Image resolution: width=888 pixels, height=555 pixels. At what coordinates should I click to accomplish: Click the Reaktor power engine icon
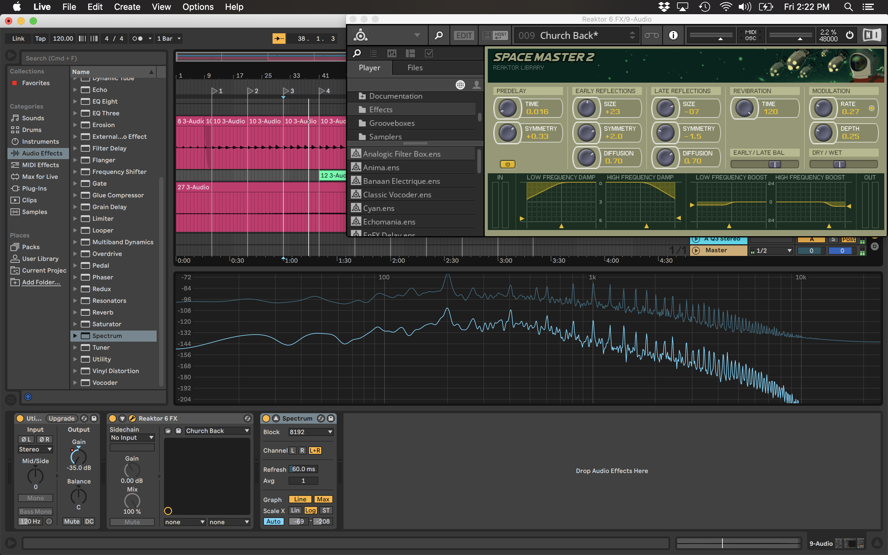click(x=849, y=35)
